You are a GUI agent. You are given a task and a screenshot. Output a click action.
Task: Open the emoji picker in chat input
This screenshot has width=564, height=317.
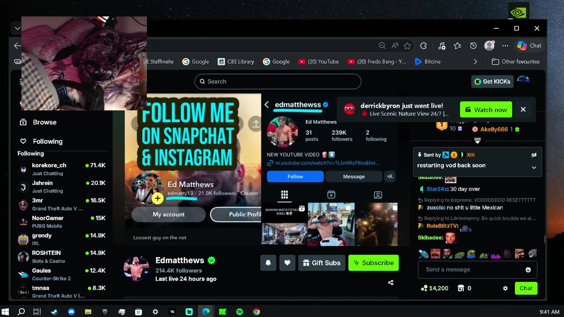click(x=528, y=269)
